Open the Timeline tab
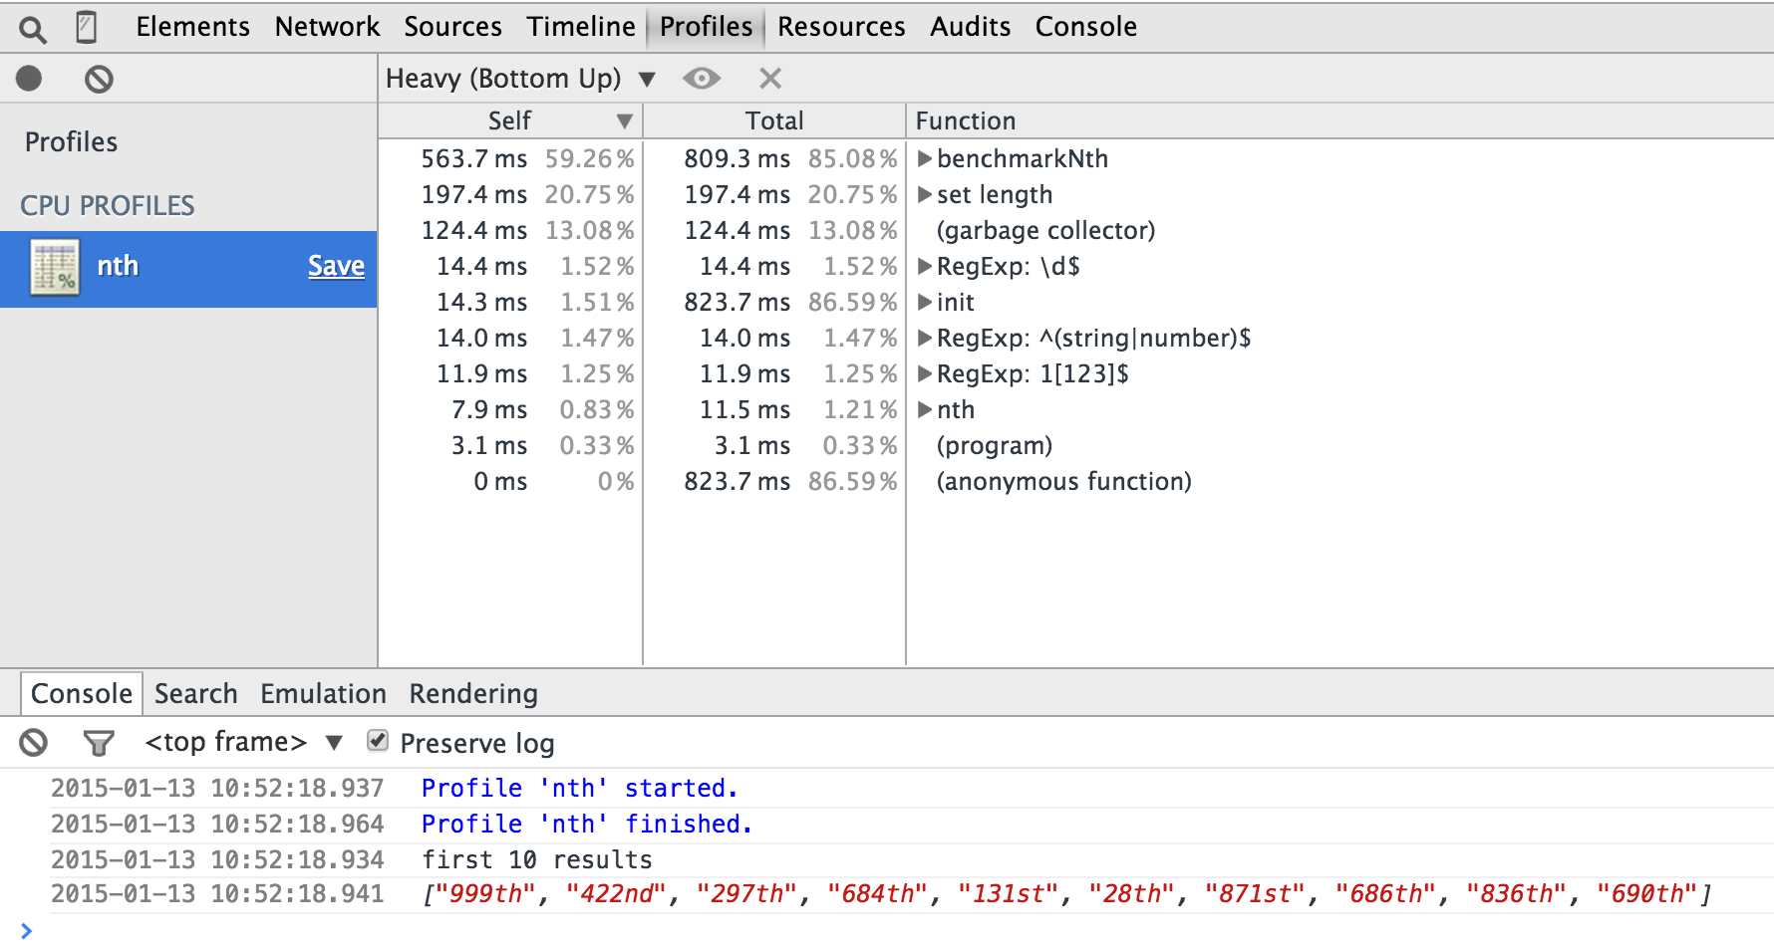The image size is (1774, 952). click(581, 26)
